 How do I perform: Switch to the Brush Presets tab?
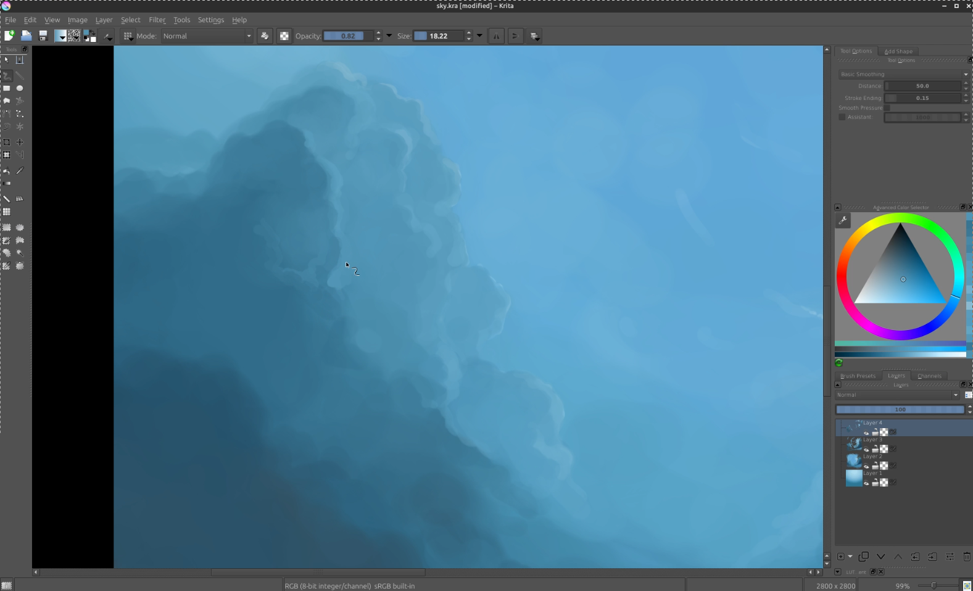pyautogui.click(x=858, y=376)
